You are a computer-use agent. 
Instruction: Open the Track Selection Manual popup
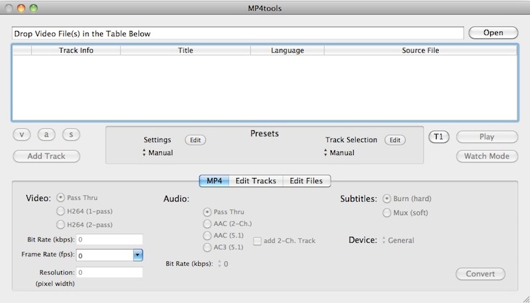coord(340,153)
